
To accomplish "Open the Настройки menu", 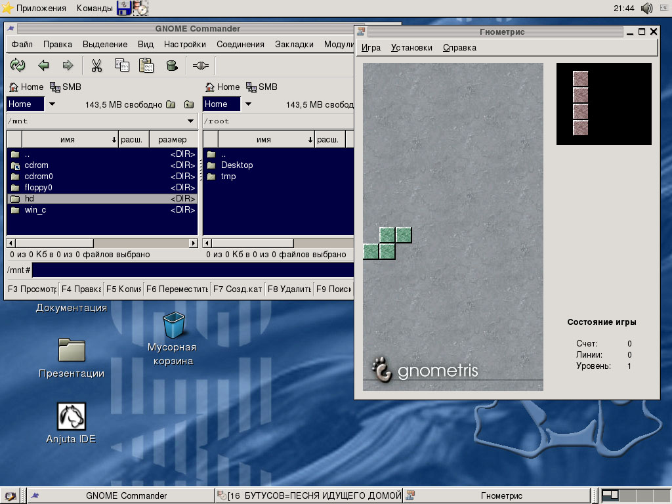I will pyautogui.click(x=184, y=44).
